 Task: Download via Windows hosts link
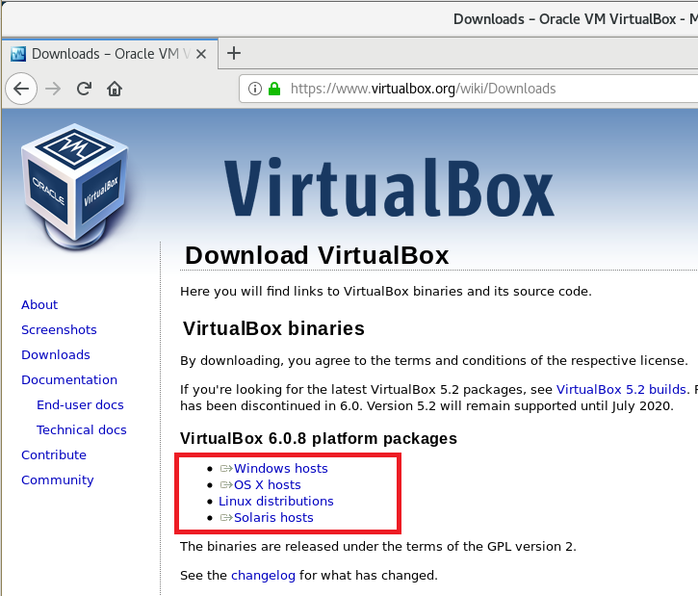(x=281, y=468)
